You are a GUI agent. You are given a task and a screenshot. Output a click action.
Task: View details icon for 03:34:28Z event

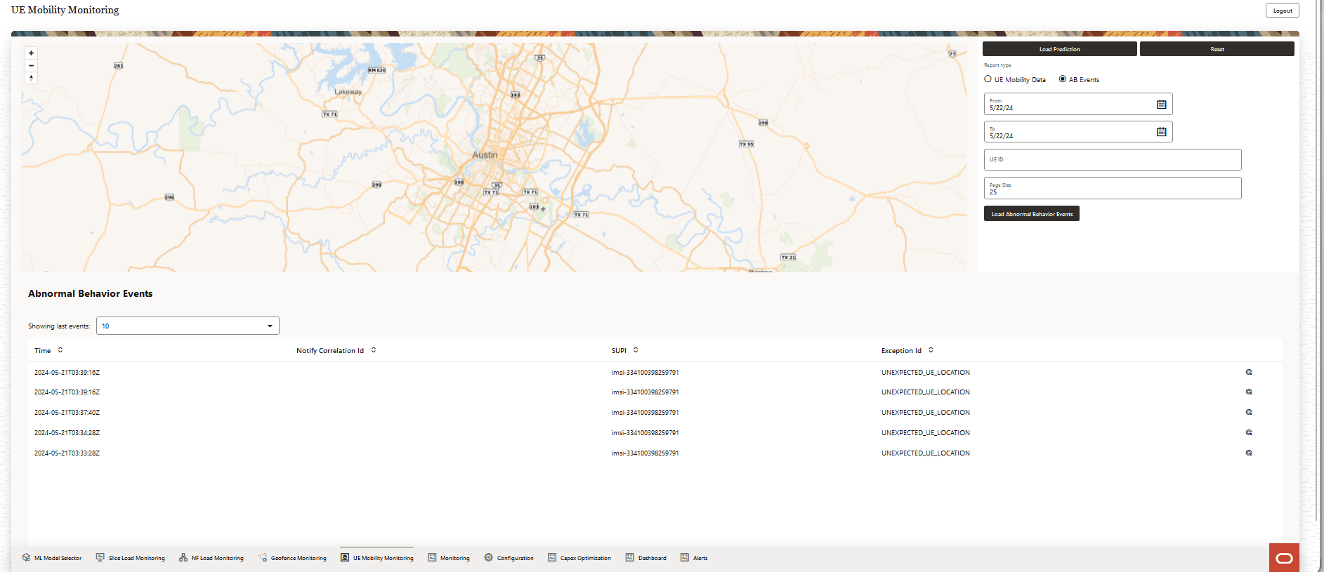(x=1249, y=433)
